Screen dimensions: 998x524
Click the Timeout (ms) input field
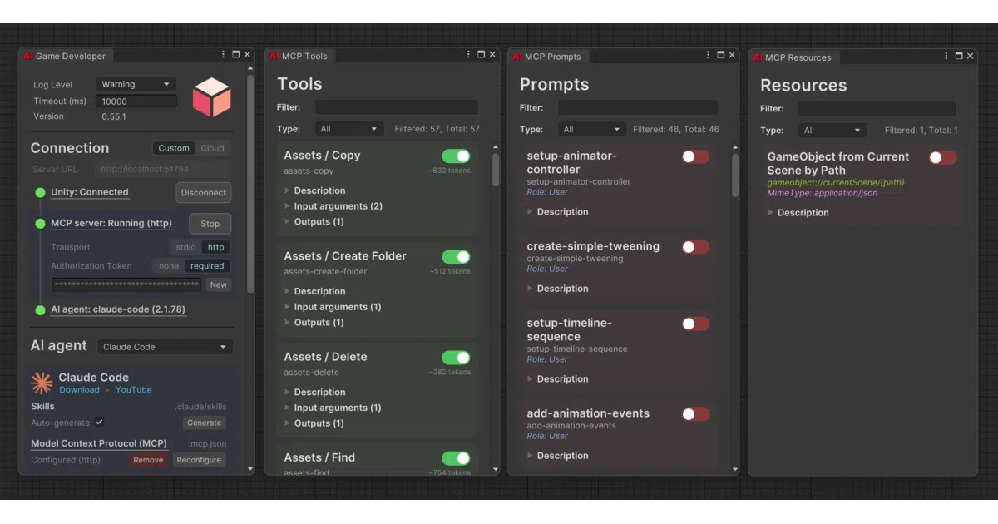click(136, 101)
